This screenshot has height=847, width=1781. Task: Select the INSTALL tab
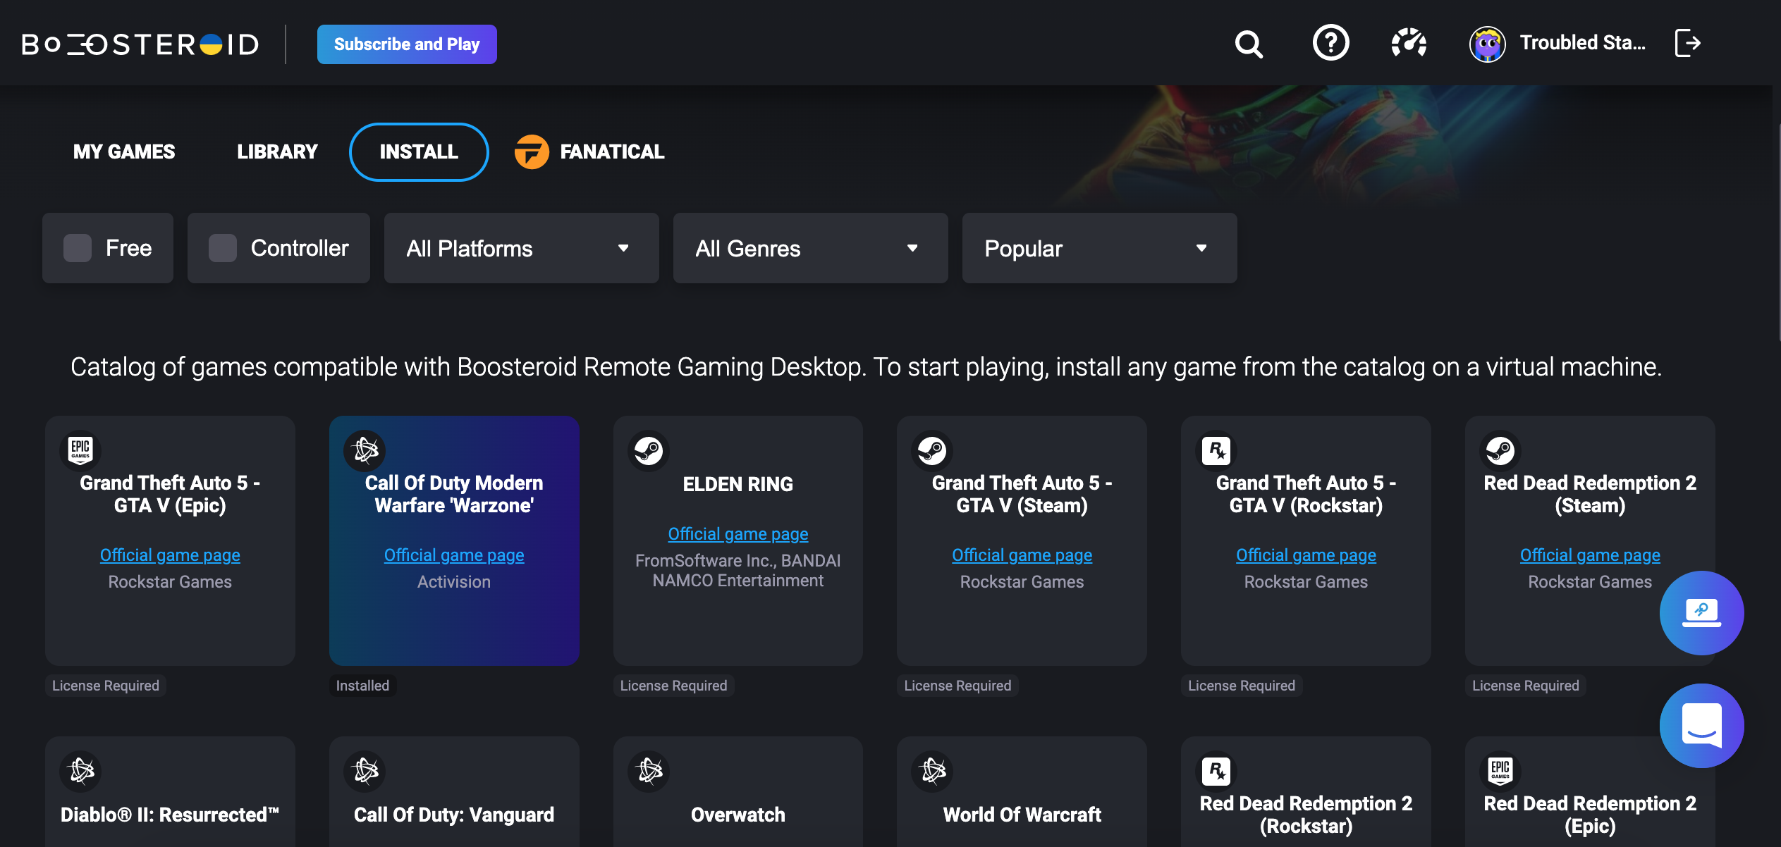pos(419,152)
